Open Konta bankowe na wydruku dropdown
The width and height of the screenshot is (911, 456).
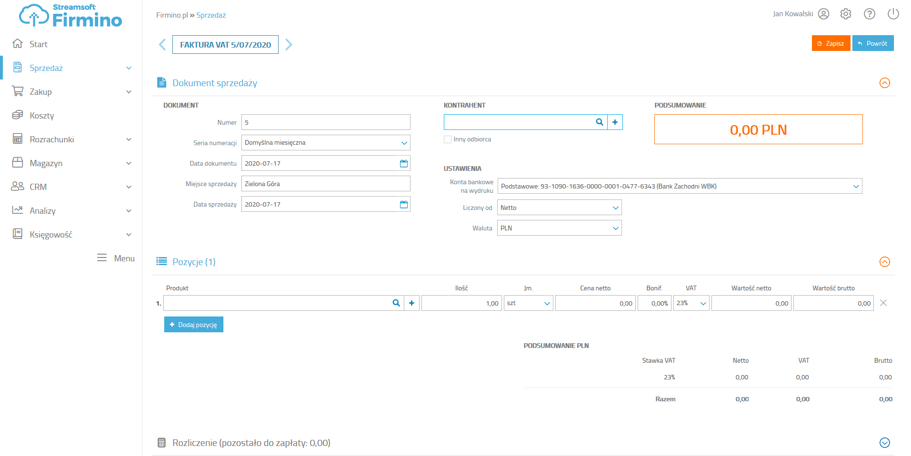coord(680,186)
